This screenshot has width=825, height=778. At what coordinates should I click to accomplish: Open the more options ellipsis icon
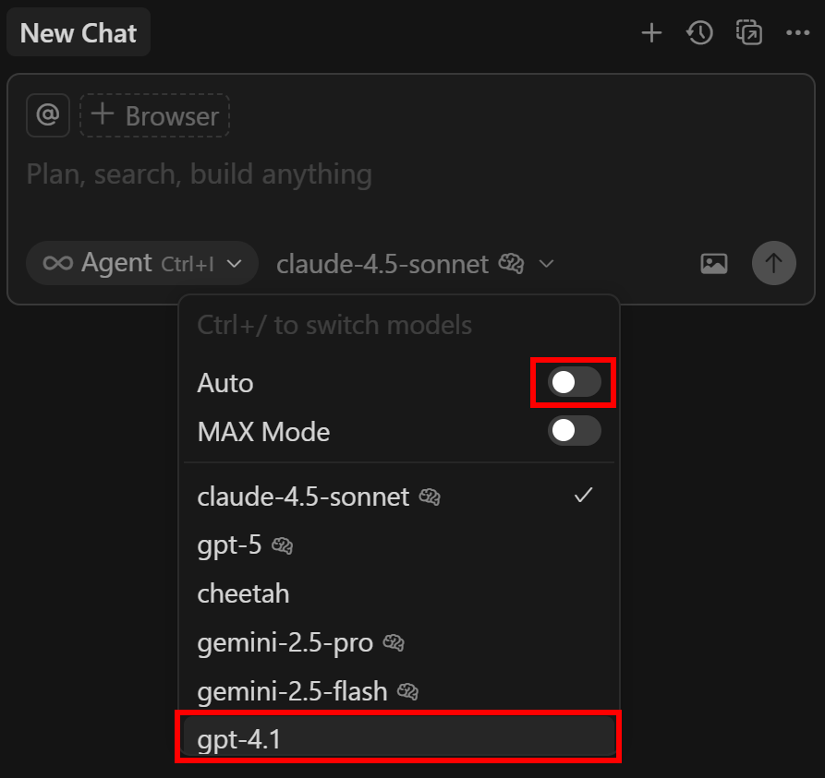(797, 32)
